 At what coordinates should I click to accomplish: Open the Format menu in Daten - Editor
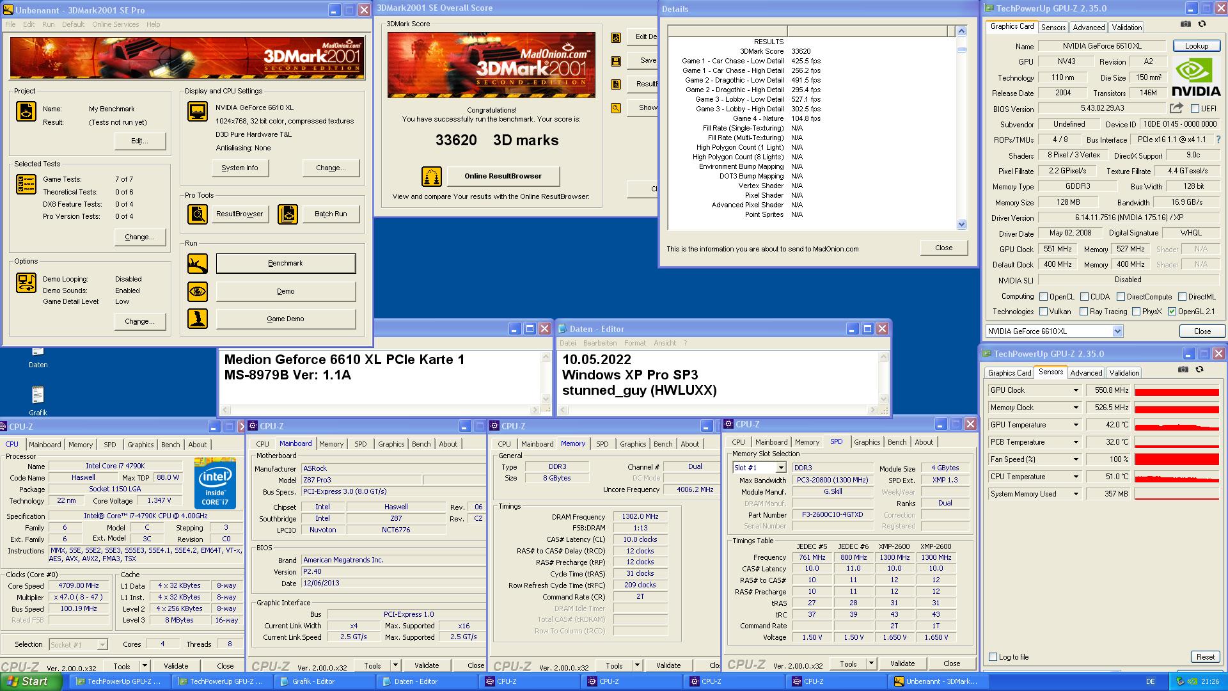(635, 343)
